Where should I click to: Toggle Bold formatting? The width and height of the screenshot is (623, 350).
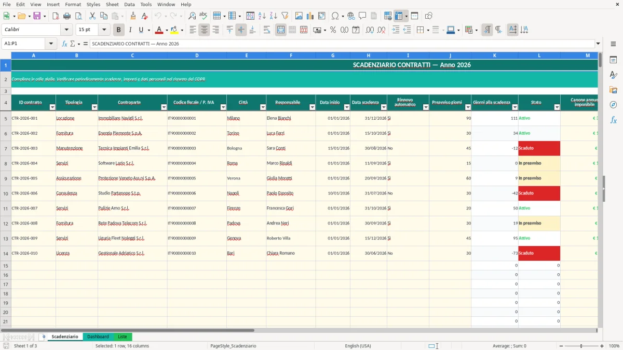click(119, 30)
